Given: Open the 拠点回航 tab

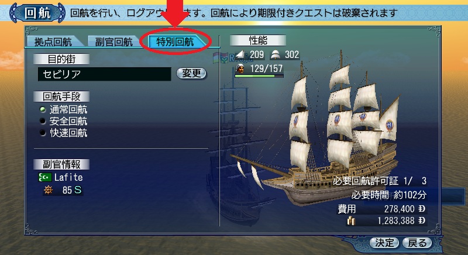Looking at the screenshot, I should (54, 42).
